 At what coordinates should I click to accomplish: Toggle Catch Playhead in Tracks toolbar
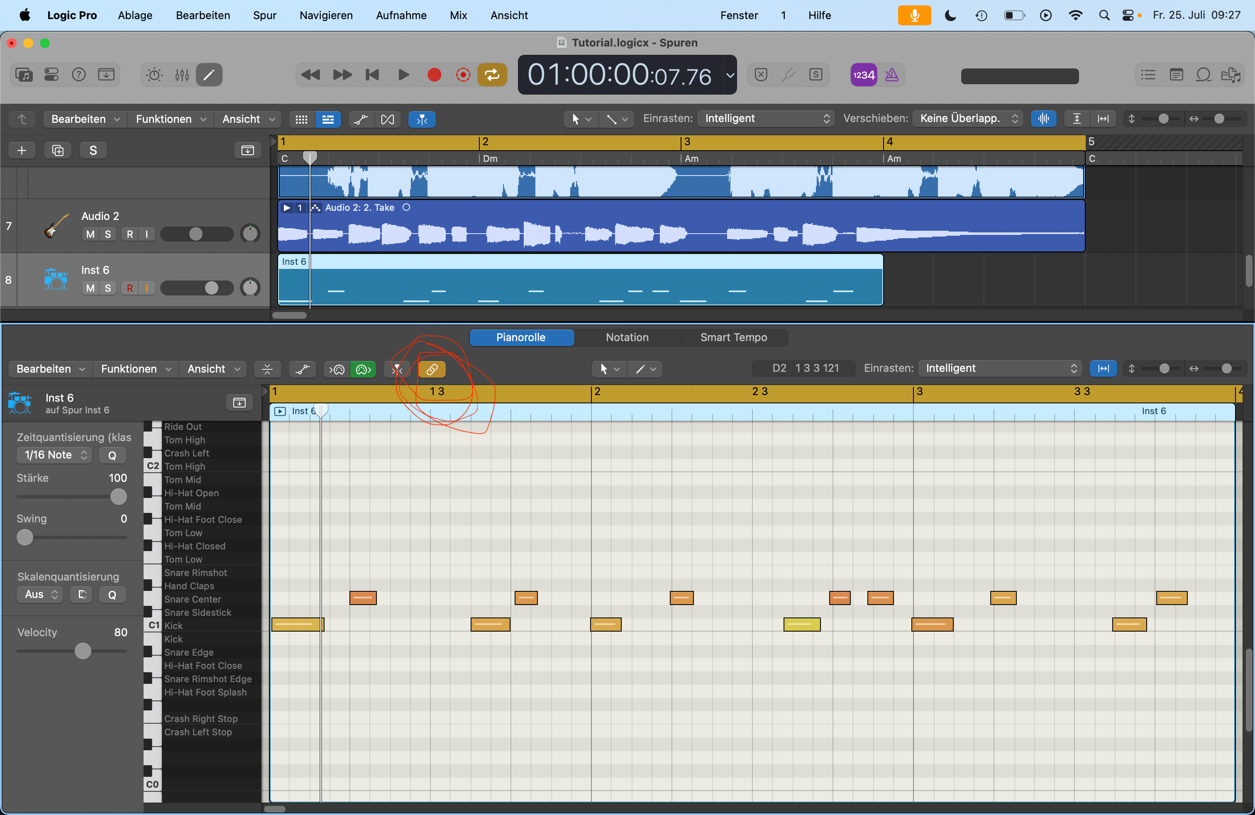click(422, 120)
